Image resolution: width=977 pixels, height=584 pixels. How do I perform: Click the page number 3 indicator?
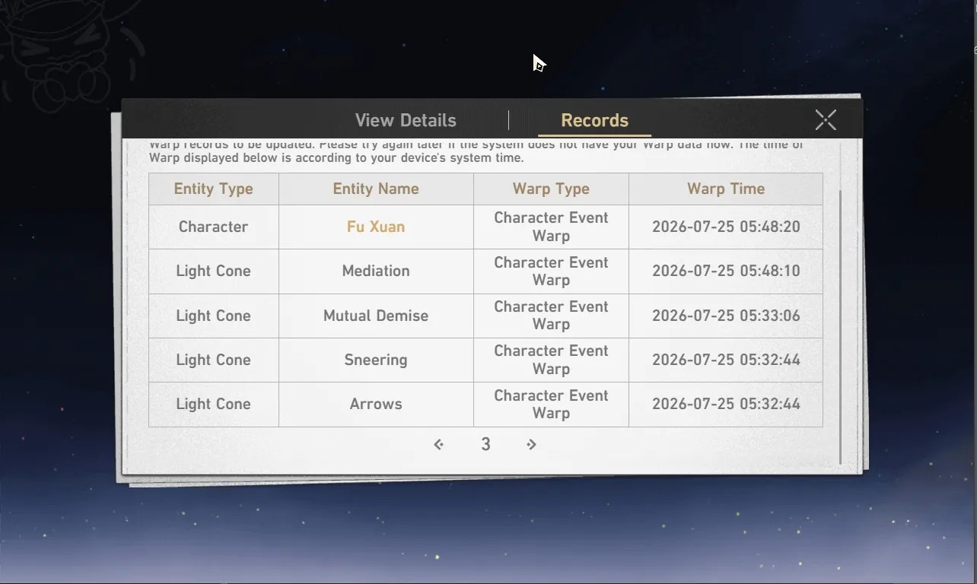(x=485, y=444)
